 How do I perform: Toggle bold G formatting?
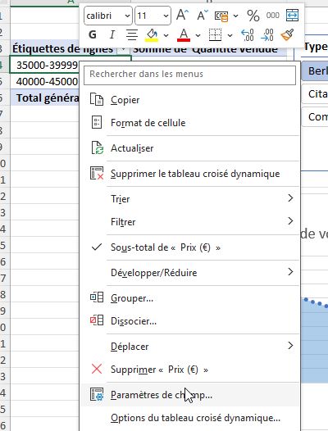93,34
